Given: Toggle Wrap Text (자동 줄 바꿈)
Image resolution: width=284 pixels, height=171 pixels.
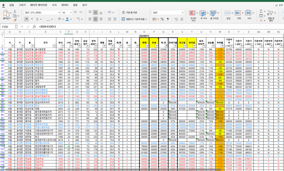Looking at the screenshot, I should [129, 12].
